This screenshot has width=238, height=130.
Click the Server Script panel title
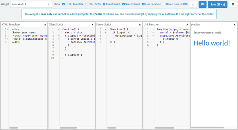click(x=104, y=25)
